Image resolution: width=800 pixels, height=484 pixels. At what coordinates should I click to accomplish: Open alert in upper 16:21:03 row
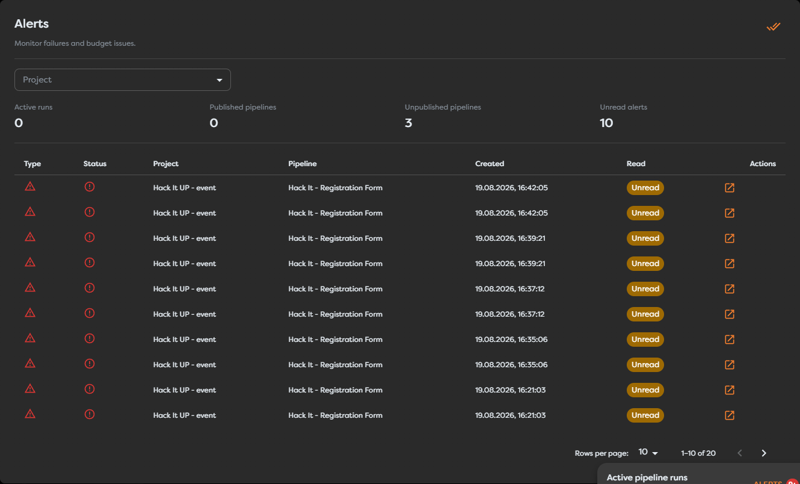pyautogui.click(x=730, y=390)
